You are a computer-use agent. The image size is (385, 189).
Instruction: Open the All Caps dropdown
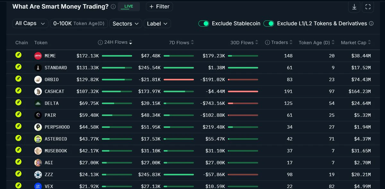(x=30, y=23)
